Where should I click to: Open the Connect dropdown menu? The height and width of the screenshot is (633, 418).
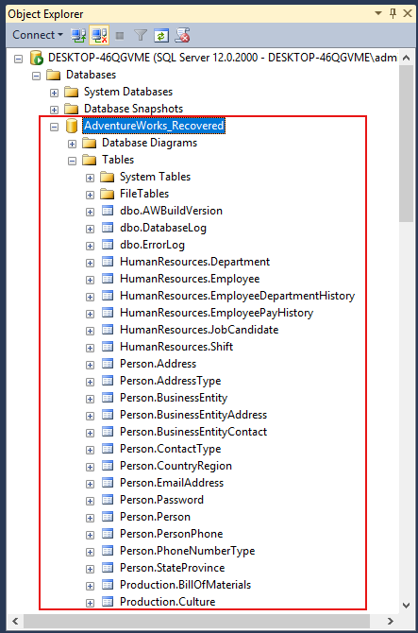(38, 35)
